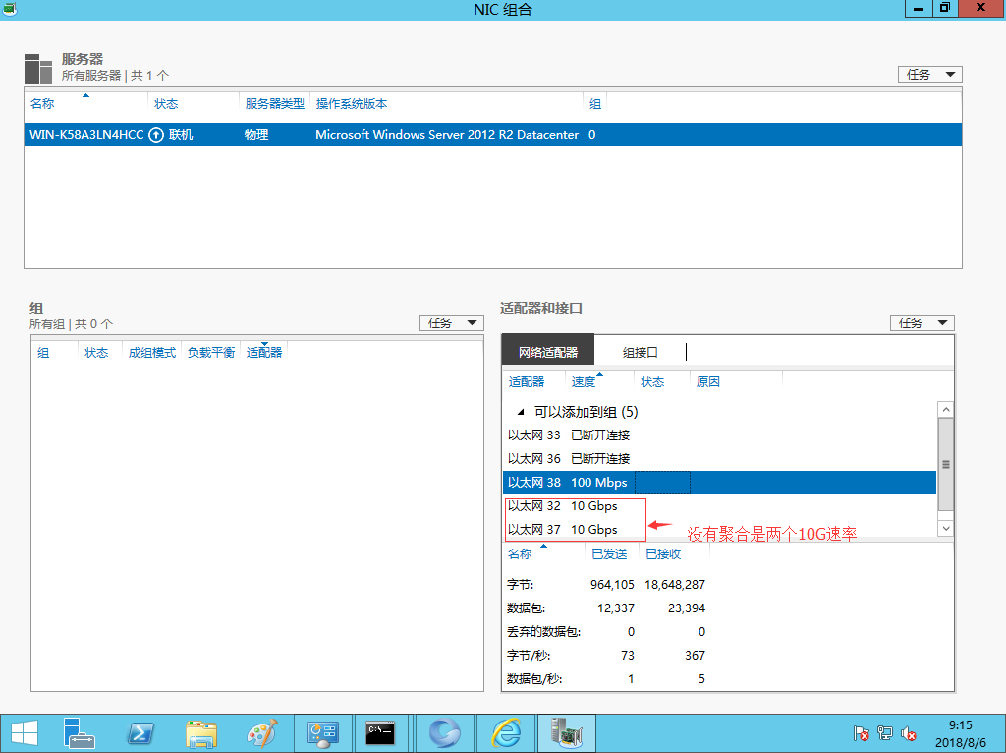The width and height of the screenshot is (1006, 753).
Task: Click the NIC 组合 application icon in title bar
Action: pos(9,9)
